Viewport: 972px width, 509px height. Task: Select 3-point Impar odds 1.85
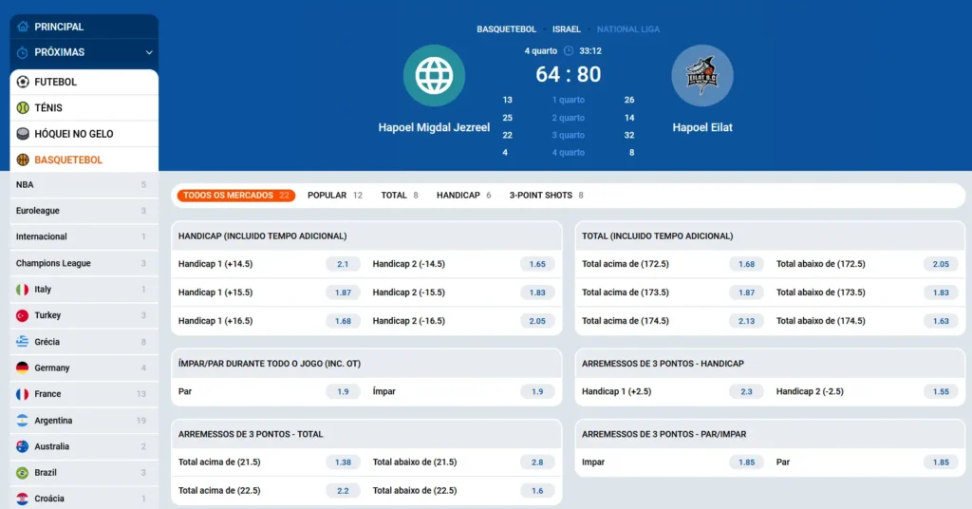(x=746, y=462)
